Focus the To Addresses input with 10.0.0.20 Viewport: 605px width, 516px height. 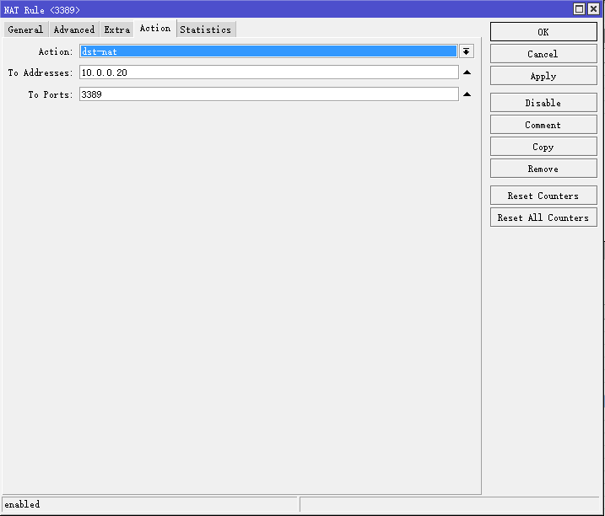tap(268, 73)
